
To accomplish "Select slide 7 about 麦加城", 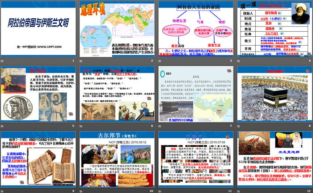I will click(x=196, y=94).
